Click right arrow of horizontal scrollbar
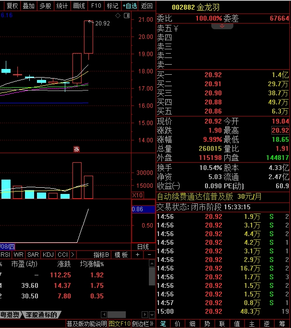This screenshot has width=291, height=329. (145, 315)
